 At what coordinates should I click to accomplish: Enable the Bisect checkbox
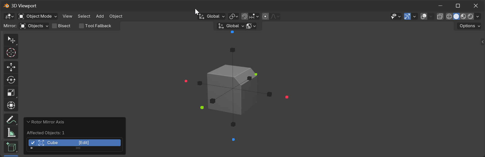click(x=54, y=26)
